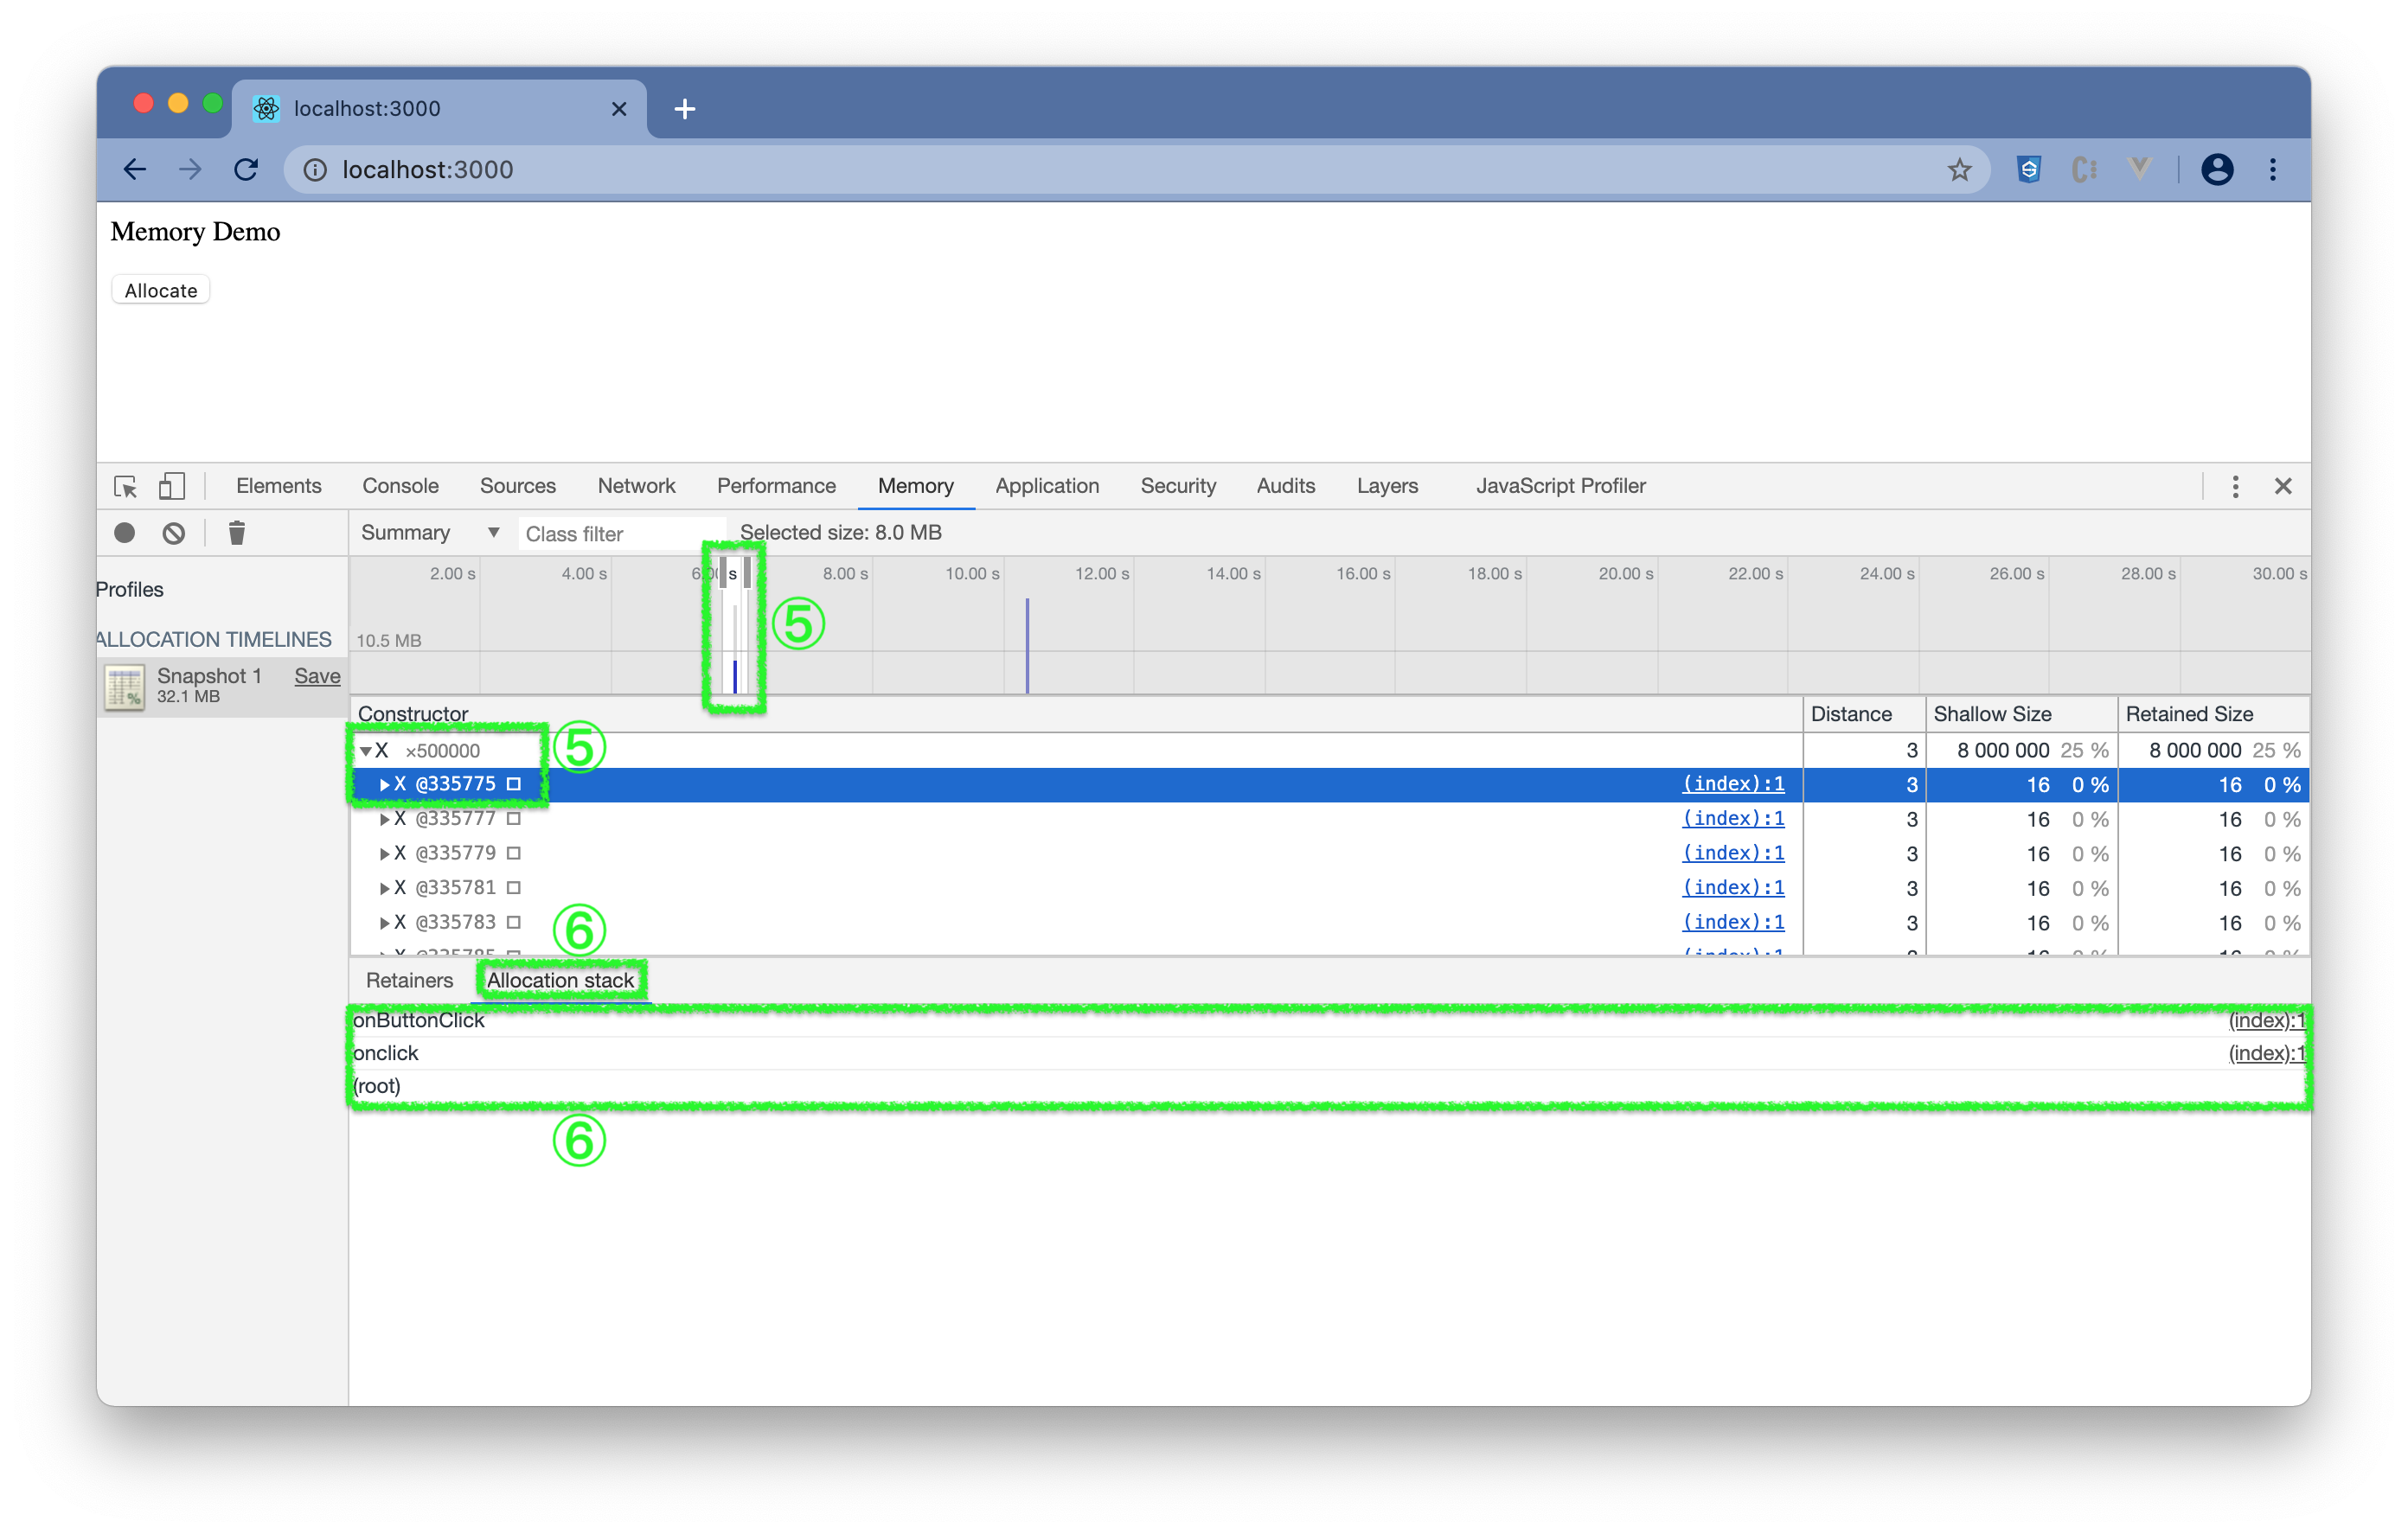This screenshot has height=1534, width=2408.
Task: Open DevTools three-dot customize menu
Action: click(2235, 486)
